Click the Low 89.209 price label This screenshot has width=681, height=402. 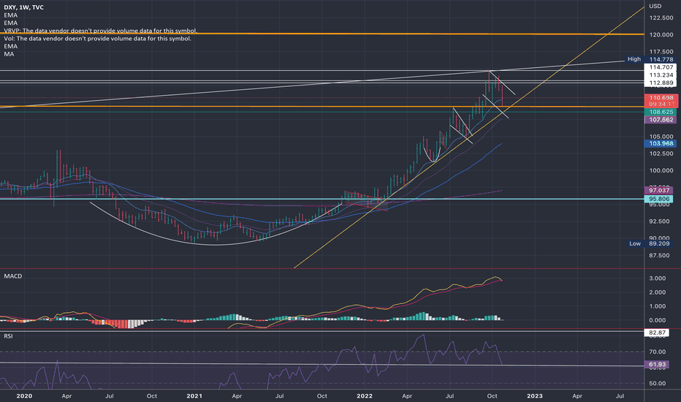[x=652, y=244]
